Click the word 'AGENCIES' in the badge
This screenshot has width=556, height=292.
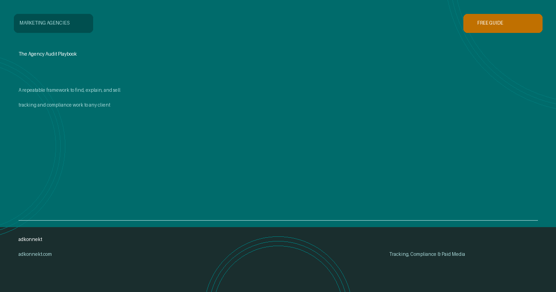click(57, 23)
